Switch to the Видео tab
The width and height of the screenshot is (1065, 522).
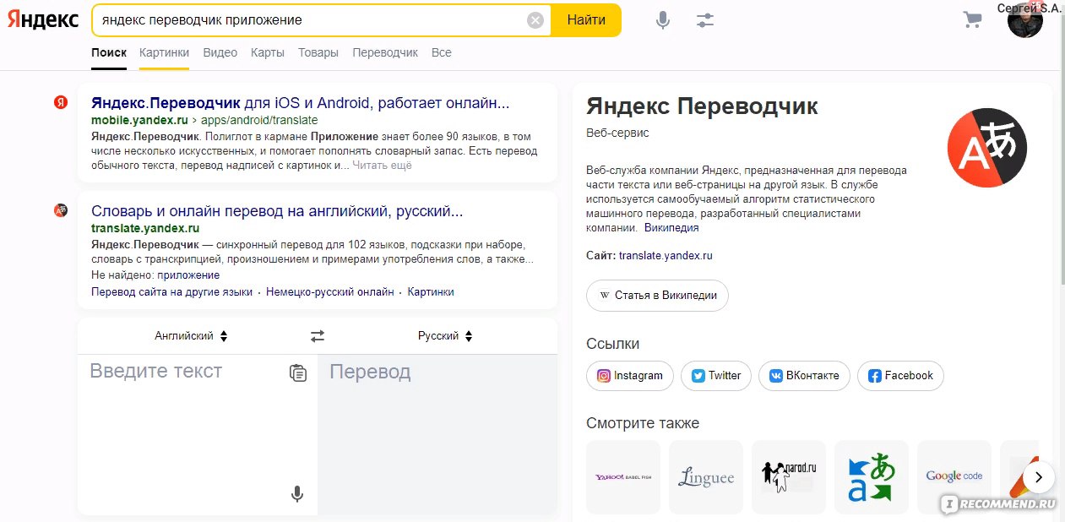[220, 52]
